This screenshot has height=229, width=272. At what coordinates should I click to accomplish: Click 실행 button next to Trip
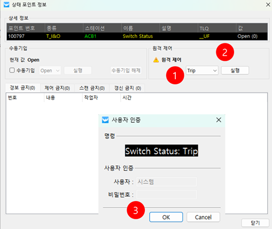click(235, 70)
